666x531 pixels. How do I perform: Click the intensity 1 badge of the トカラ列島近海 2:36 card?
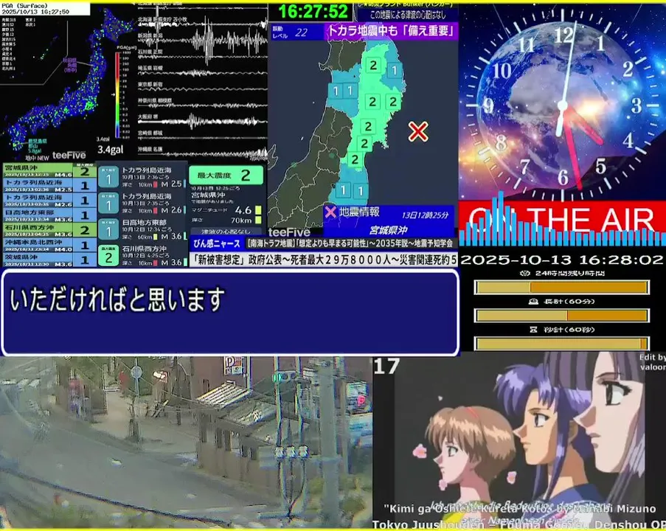108,178
